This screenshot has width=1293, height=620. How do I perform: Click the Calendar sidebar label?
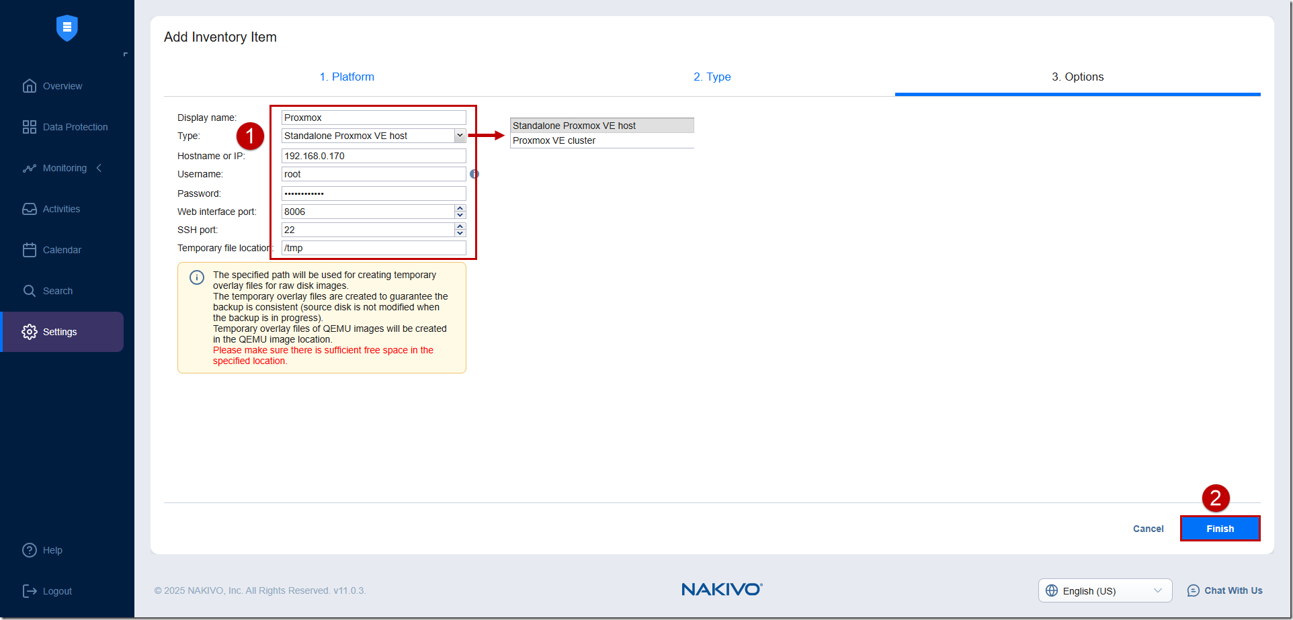62,250
